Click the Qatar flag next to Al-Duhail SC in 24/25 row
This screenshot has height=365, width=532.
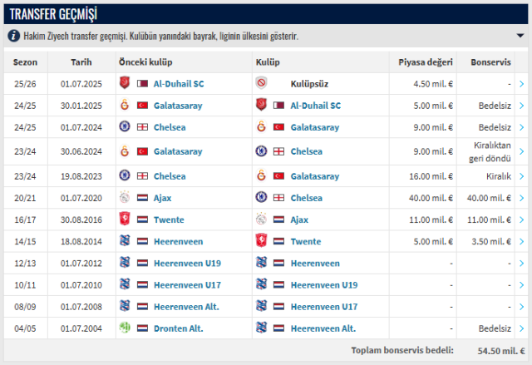[x=279, y=106]
